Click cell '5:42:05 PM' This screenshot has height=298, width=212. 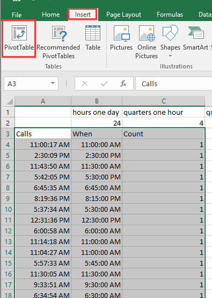point(43,177)
